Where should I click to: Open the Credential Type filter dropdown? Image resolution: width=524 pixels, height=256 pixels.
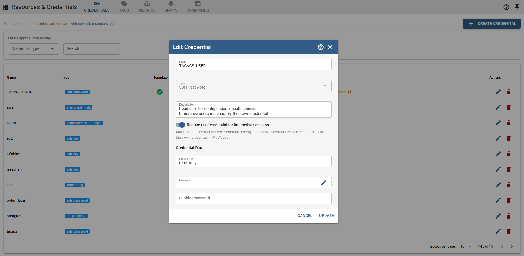33,49
